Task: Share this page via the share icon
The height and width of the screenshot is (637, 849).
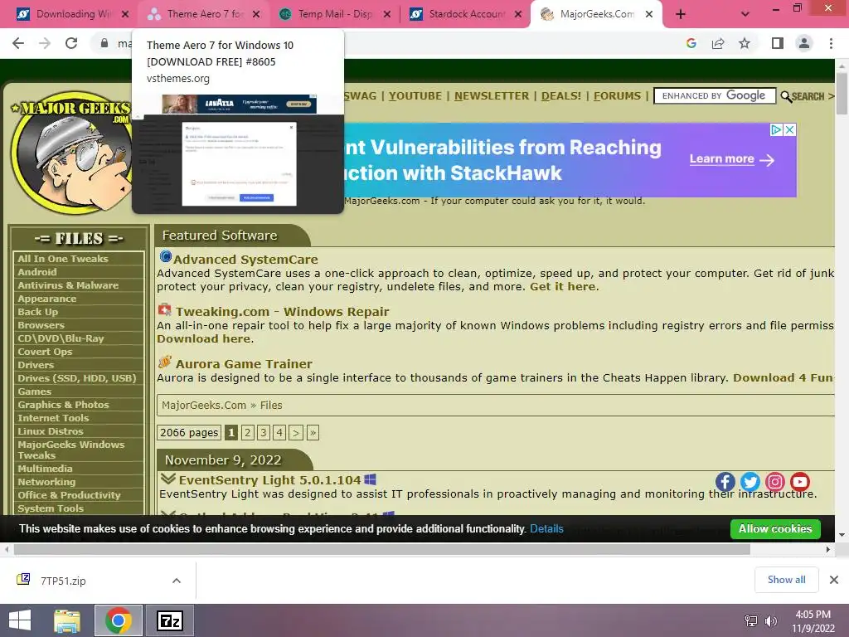Action: (718, 43)
